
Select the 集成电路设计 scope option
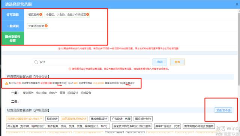click(99, 119)
